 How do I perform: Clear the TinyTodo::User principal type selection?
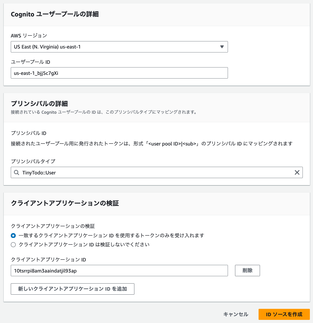coord(297,172)
